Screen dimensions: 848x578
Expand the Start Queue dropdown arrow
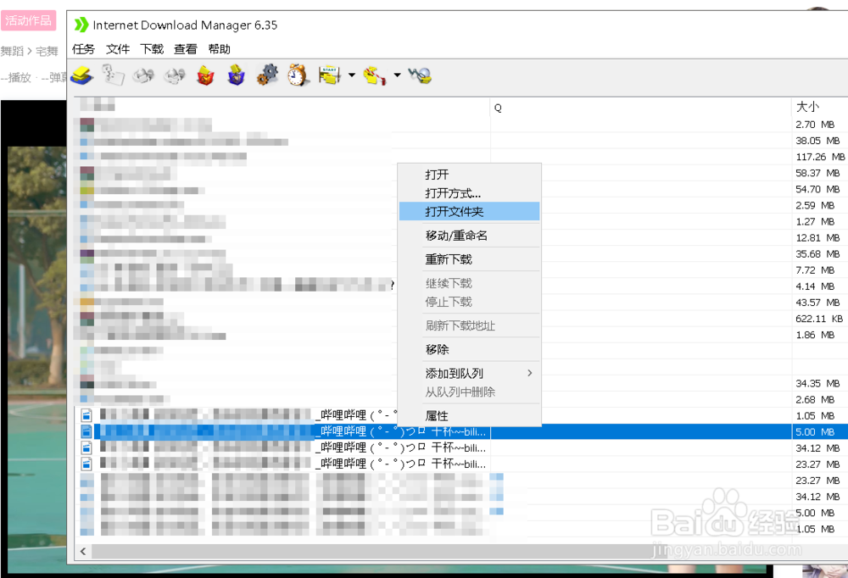click(352, 75)
